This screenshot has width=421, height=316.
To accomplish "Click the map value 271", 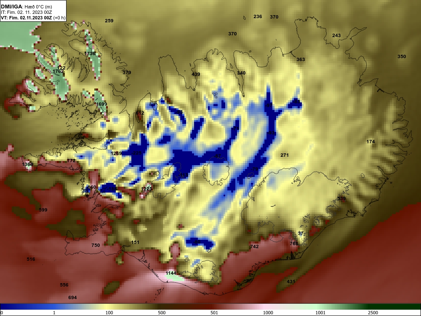I will click(x=284, y=155).
